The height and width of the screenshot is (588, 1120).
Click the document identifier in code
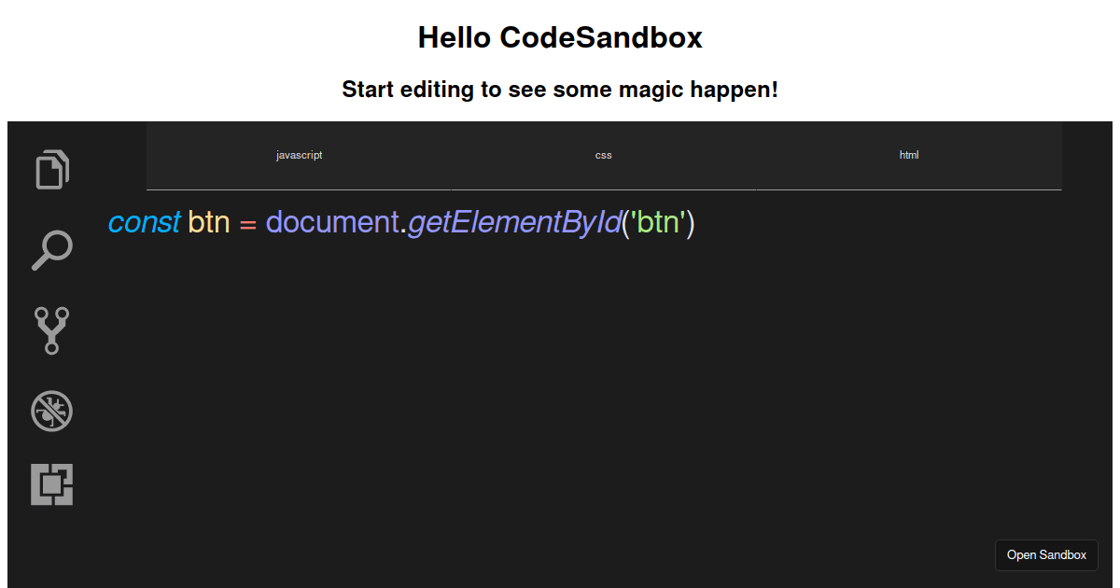332,223
